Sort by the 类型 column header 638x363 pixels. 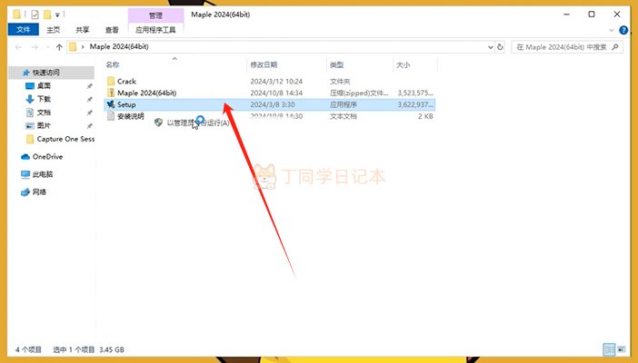coord(336,64)
